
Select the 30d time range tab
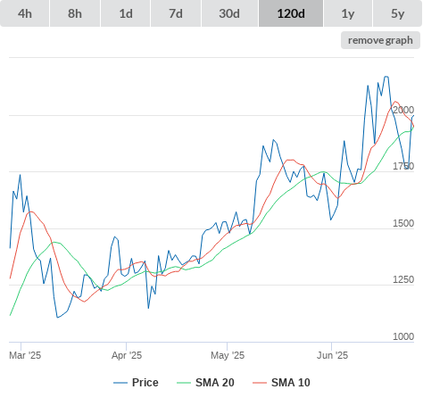(229, 13)
